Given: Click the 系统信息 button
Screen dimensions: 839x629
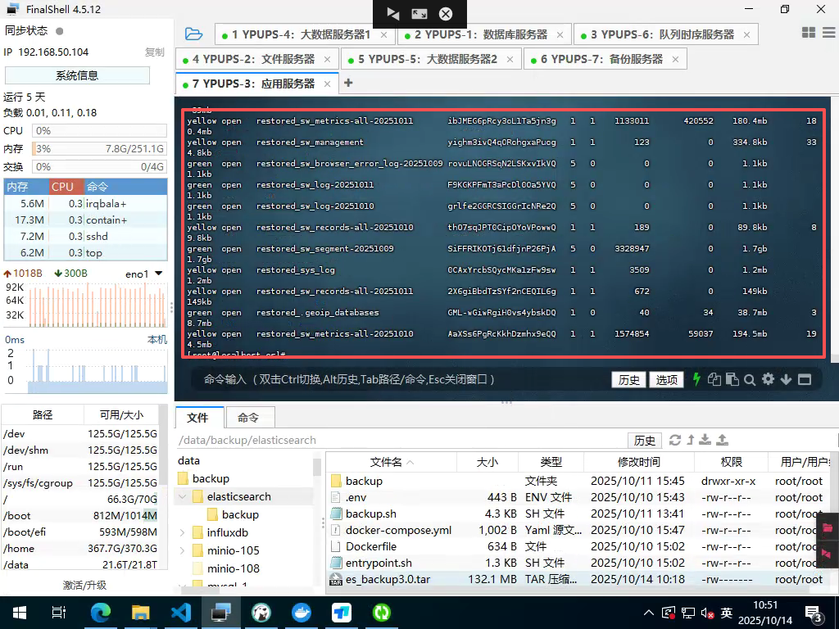Looking at the screenshot, I should pyautogui.click(x=77, y=75).
